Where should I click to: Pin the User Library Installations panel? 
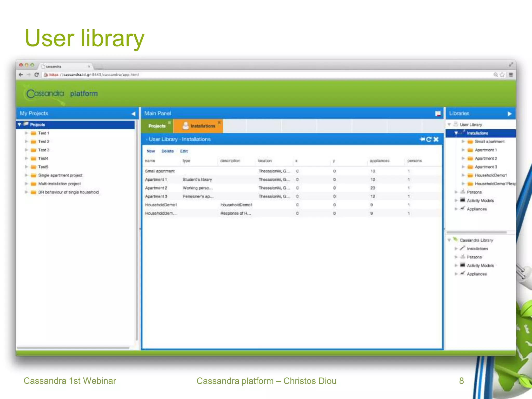[422, 139]
